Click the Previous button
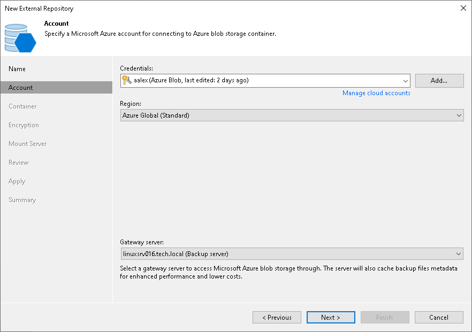The height and width of the screenshot is (332, 472). coord(277,317)
